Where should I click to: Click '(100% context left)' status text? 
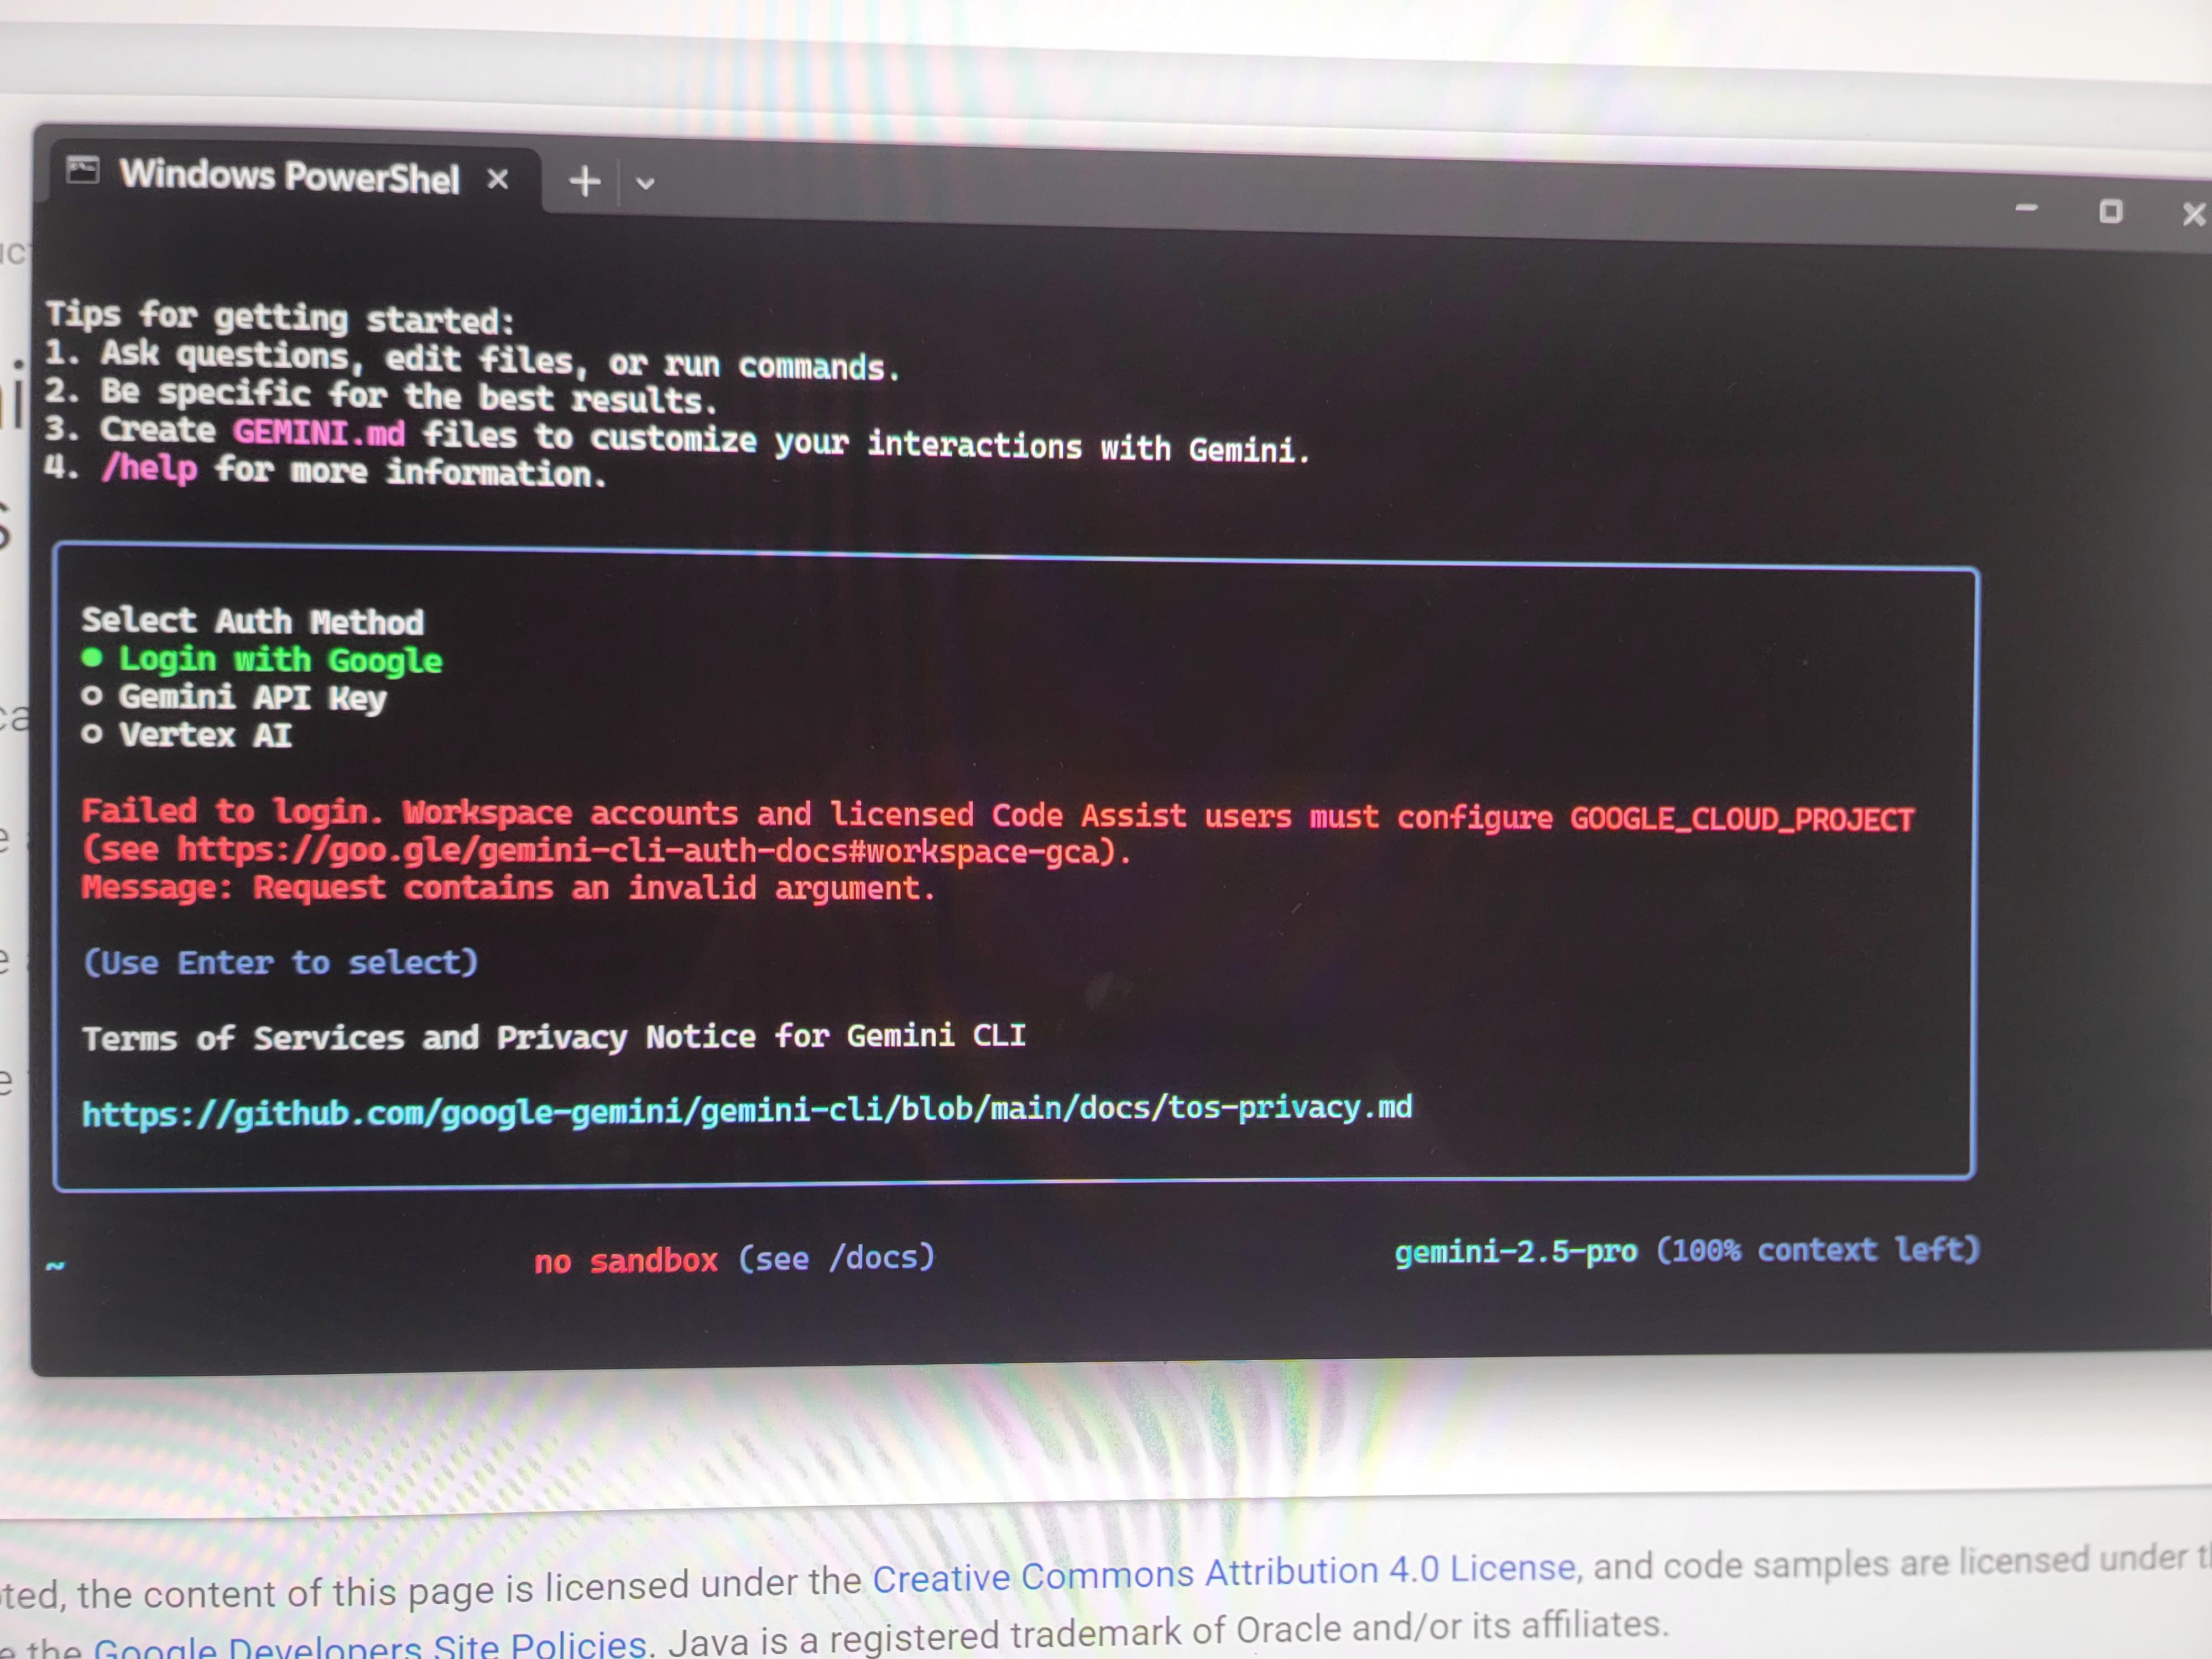1818,1249
